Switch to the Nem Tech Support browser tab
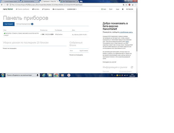Image resolution: width=174 pixels, height=133 pixels. pyautogui.click(x=69, y=2)
